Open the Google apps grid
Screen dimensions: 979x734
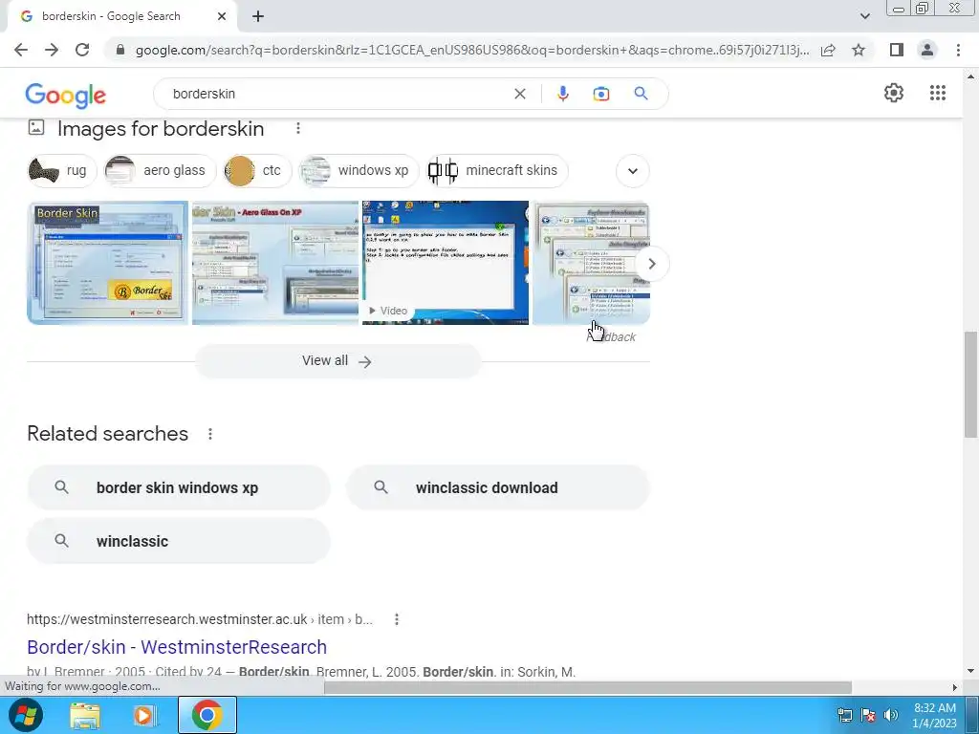pos(937,93)
